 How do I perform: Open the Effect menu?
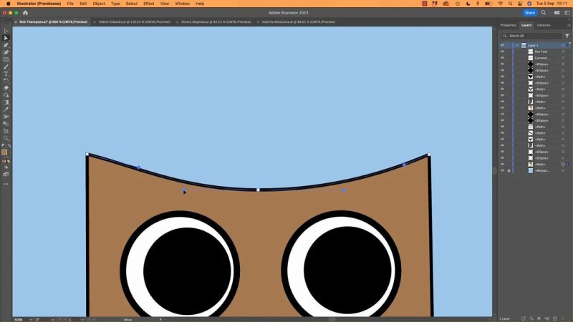click(x=148, y=4)
